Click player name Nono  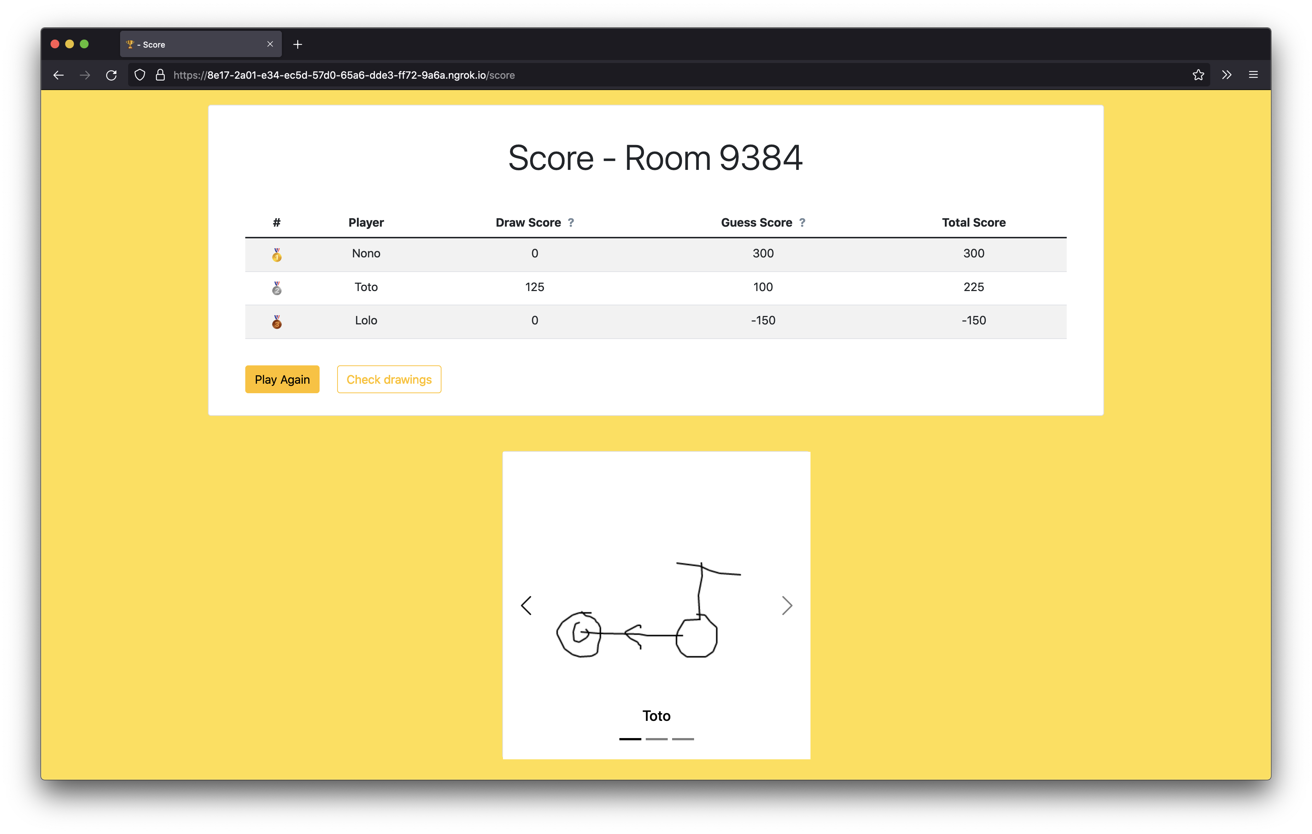pyautogui.click(x=366, y=253)
